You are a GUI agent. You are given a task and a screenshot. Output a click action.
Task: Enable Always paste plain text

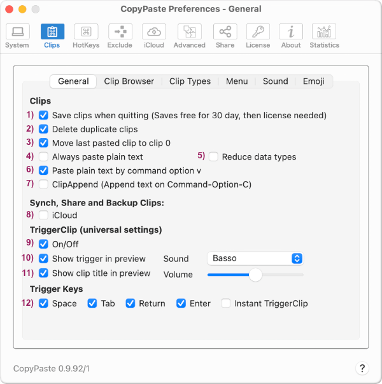pyautogui.click(x=43, y=157)
